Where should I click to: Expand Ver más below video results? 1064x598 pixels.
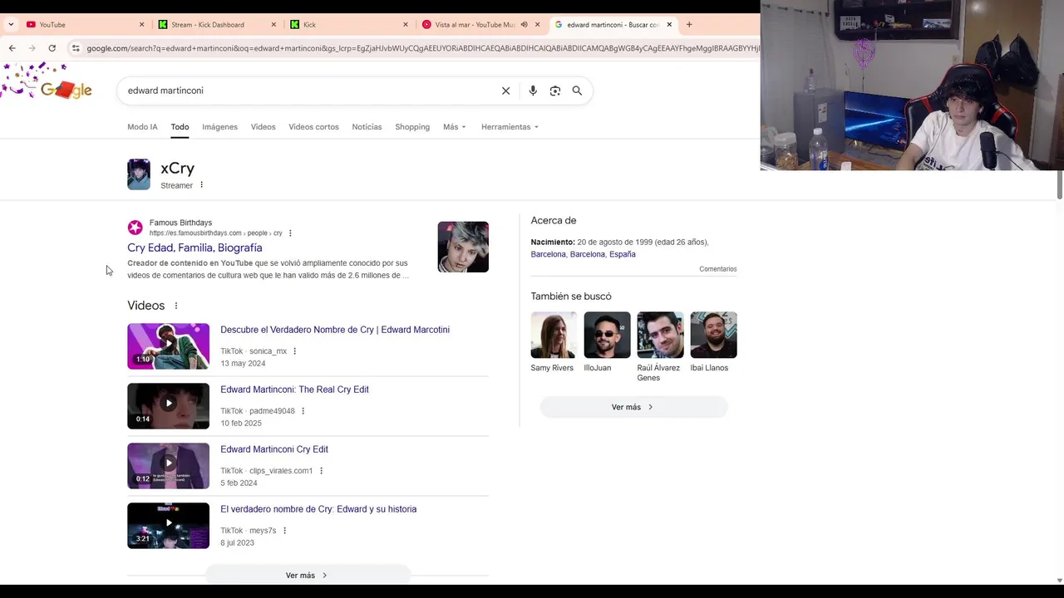[x=308, y=575]
